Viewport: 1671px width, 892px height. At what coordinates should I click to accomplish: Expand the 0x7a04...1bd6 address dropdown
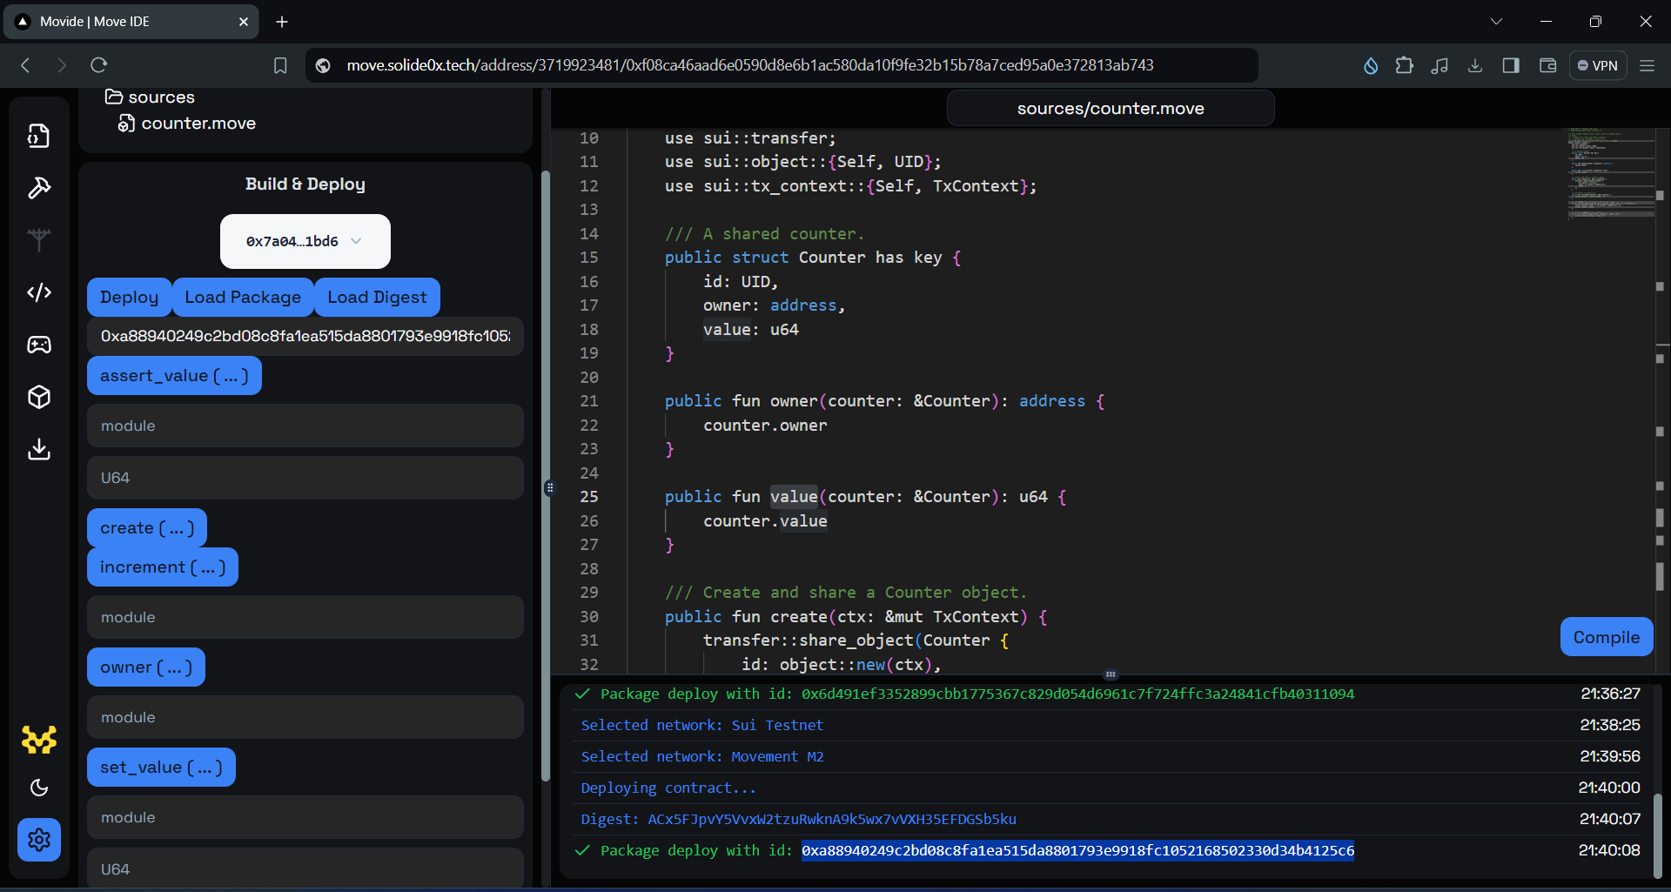(304, 241)
